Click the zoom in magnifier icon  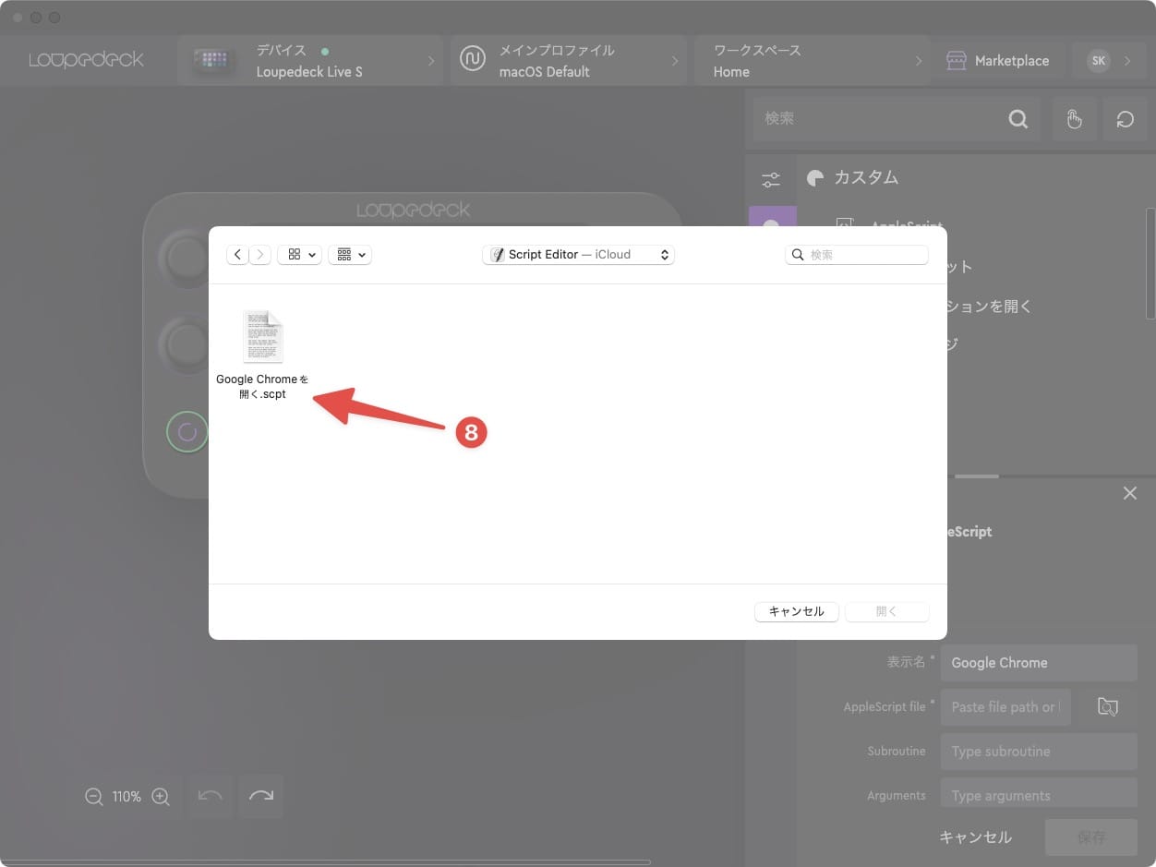click(x=161, y=797)
